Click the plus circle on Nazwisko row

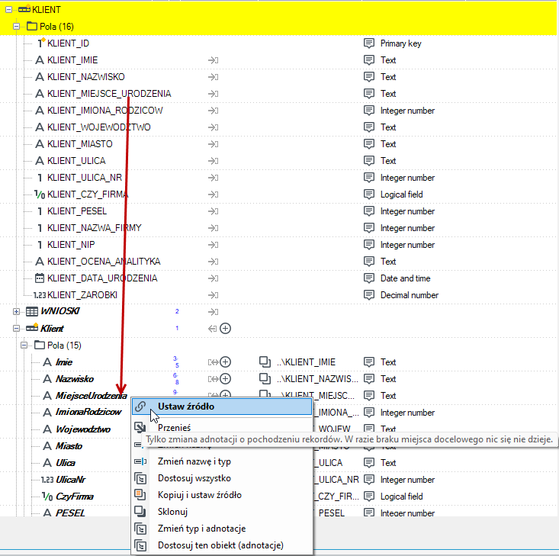(225, 379)
